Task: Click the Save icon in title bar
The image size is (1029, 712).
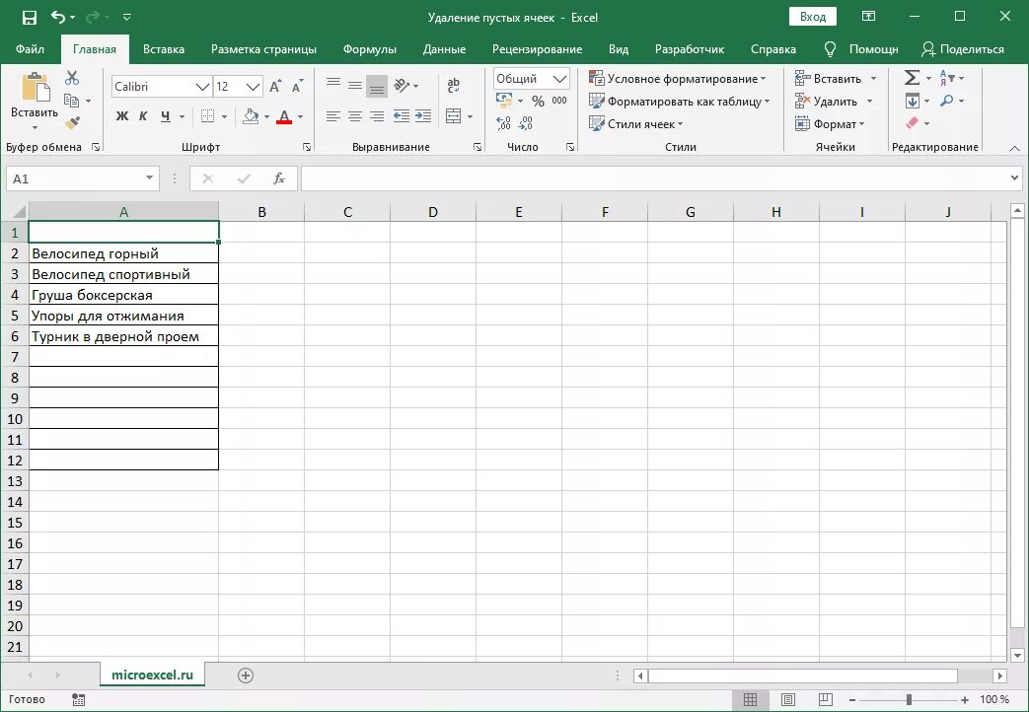Action: tap(30, 17)
